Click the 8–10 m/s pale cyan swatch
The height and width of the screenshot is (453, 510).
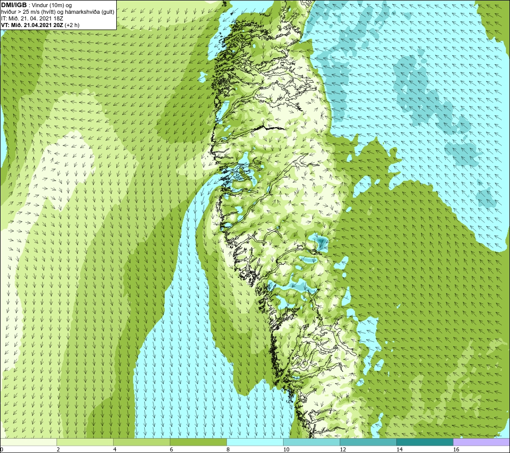[x=255, y=442]
